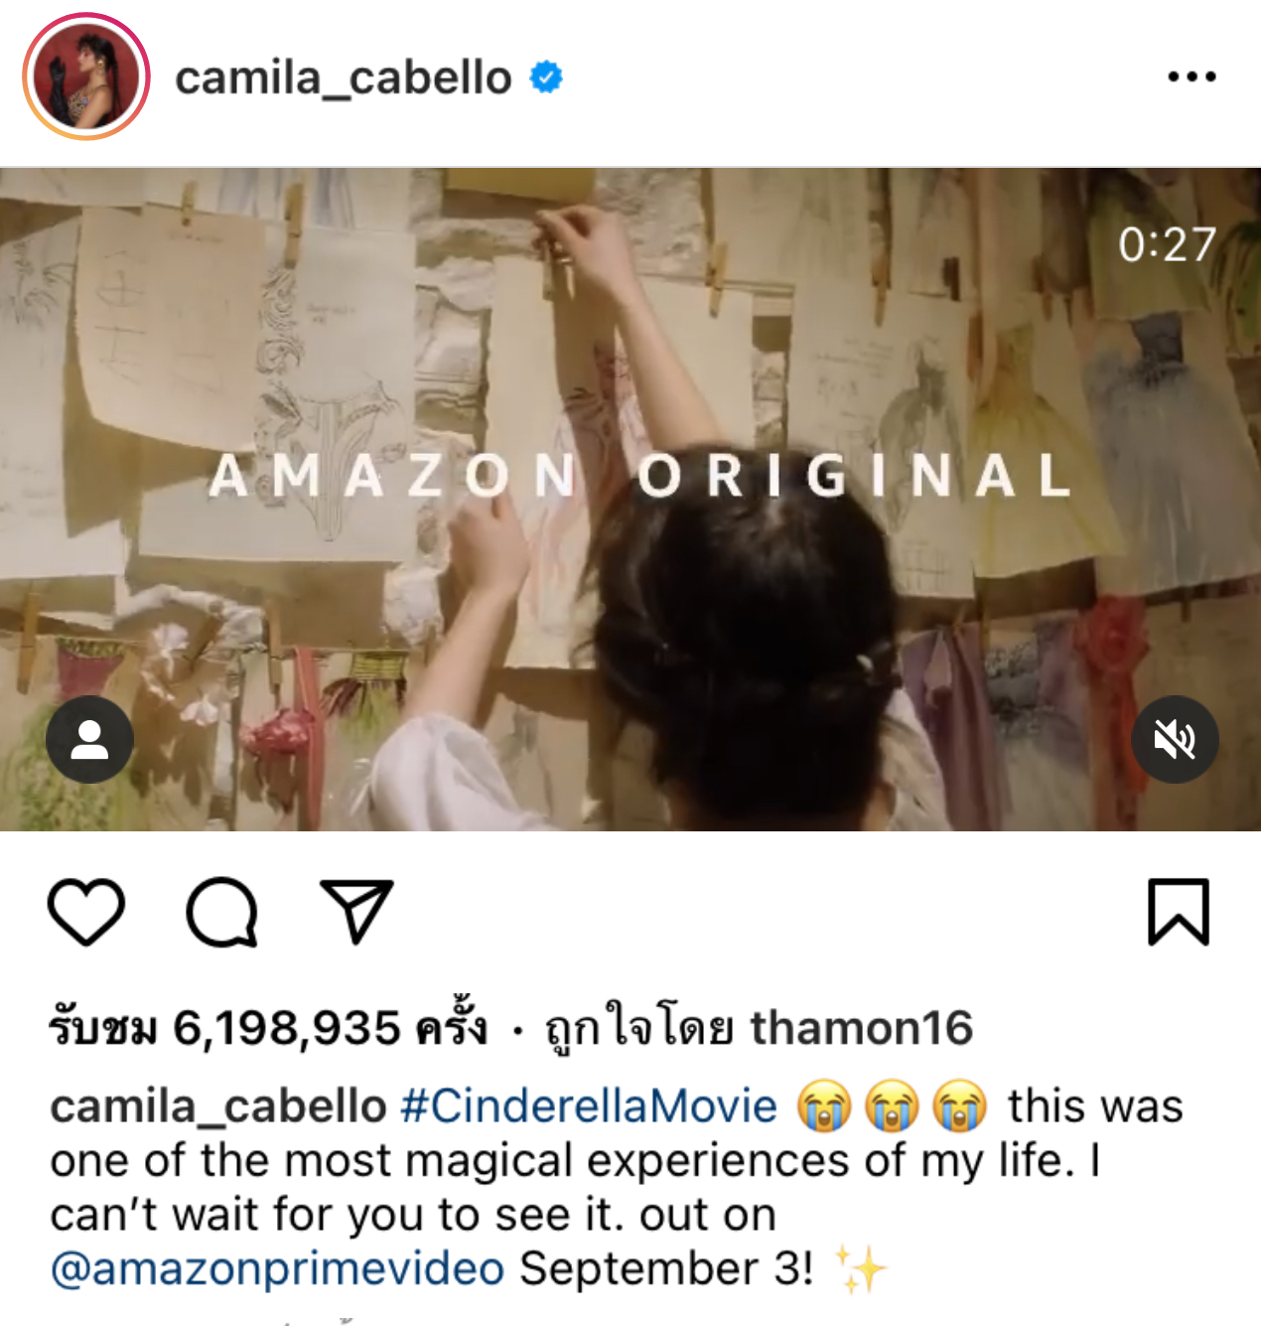Save the post with the bookmark icon

pos(1179,911)
